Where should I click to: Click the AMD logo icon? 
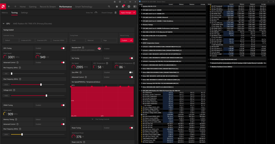(3, 6)
